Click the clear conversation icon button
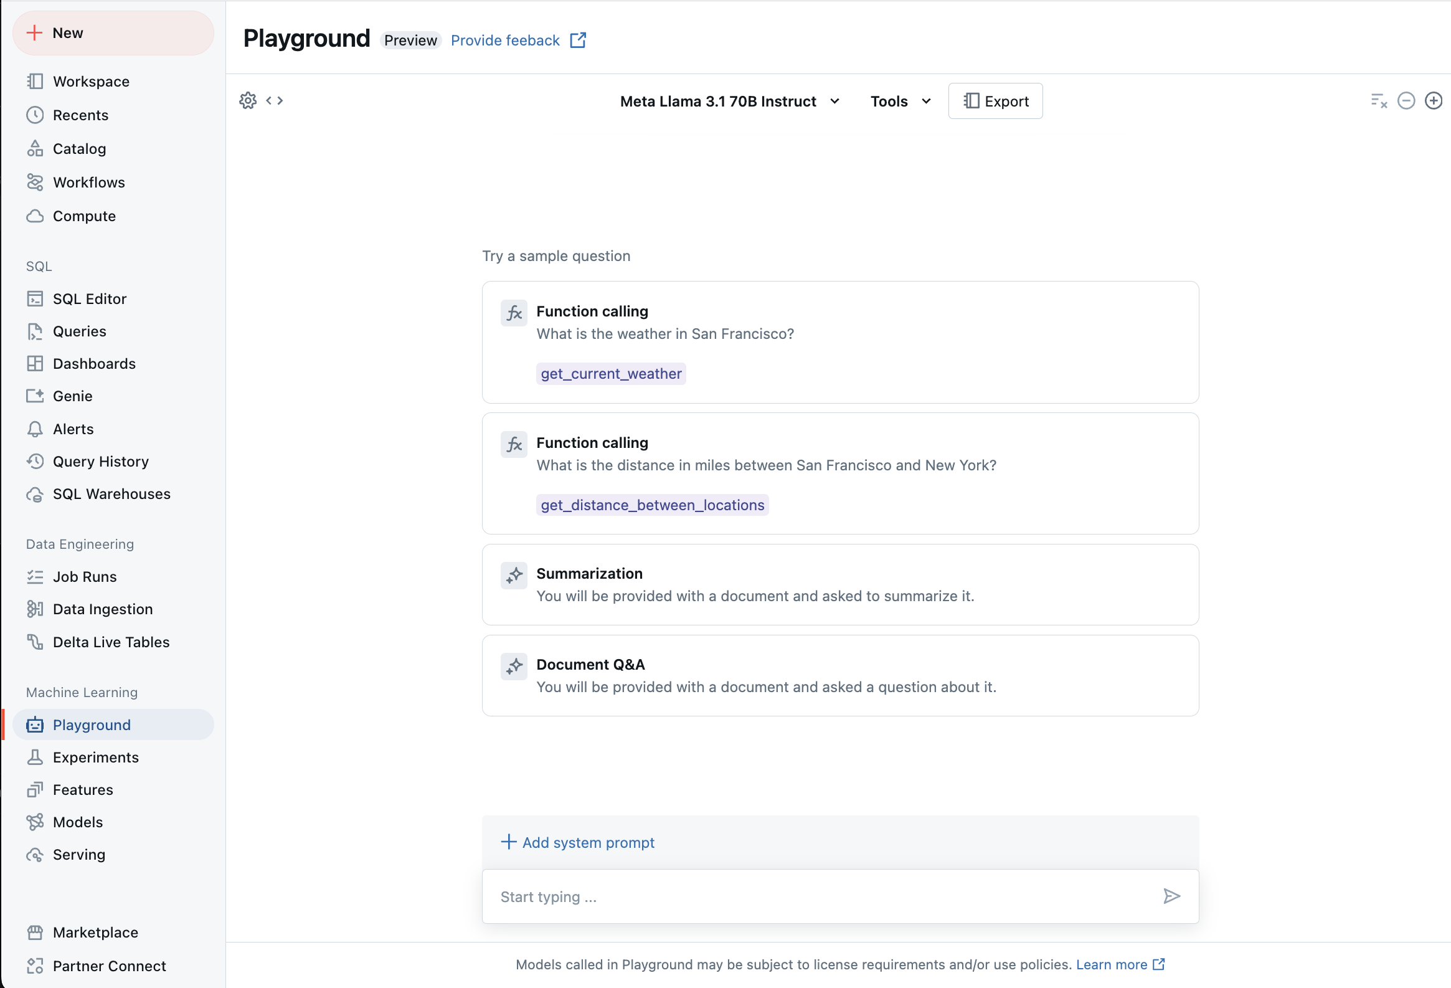 click(x=1379, y=100)
